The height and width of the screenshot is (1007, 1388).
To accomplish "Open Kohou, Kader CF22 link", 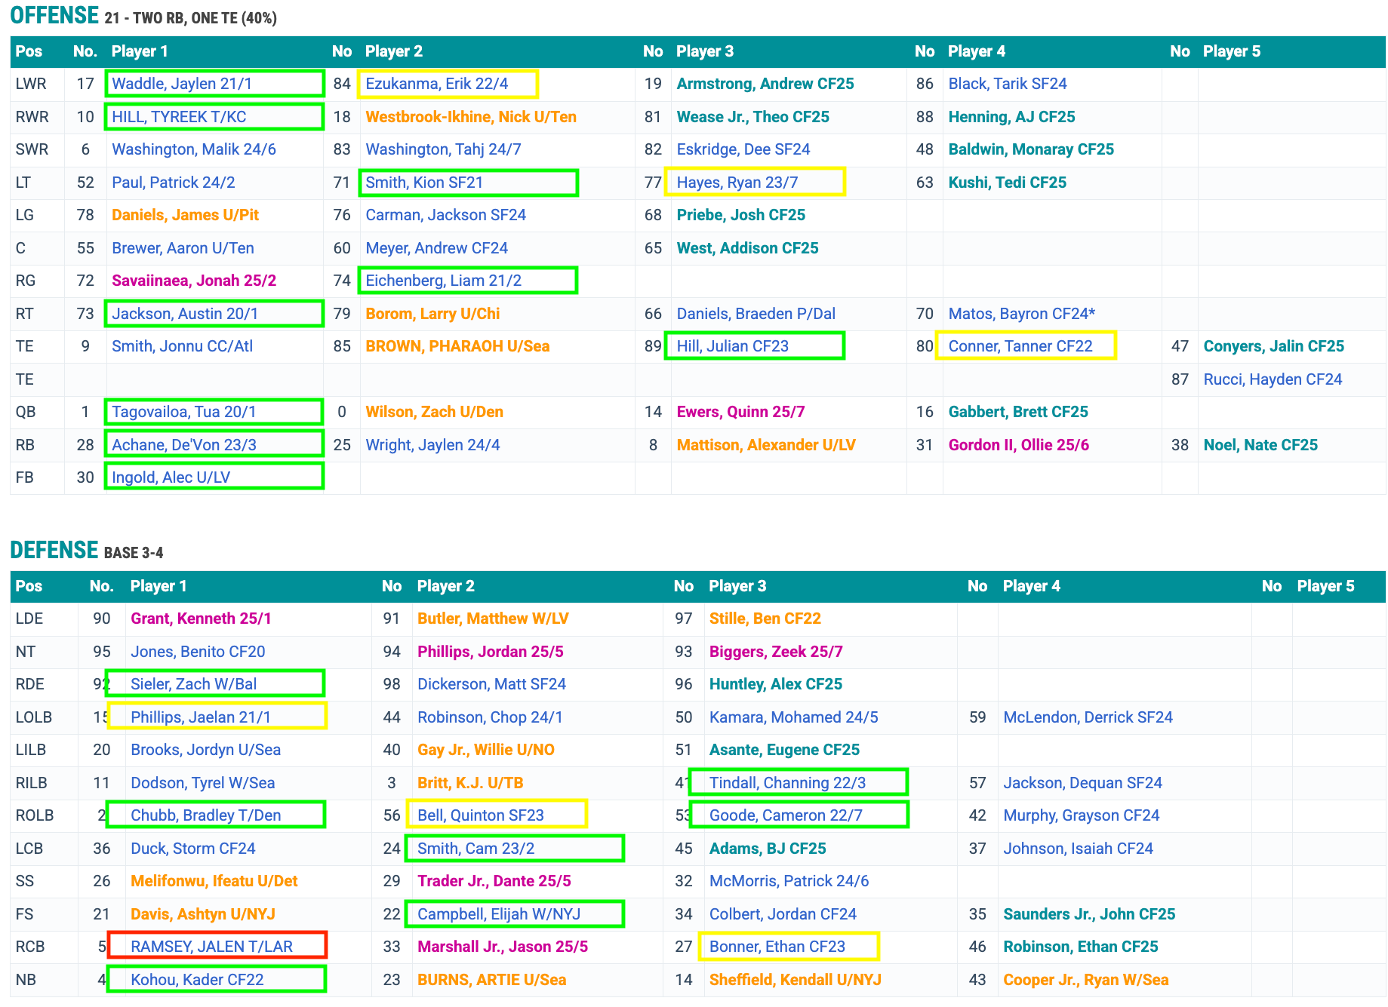I will coord(197,980).
